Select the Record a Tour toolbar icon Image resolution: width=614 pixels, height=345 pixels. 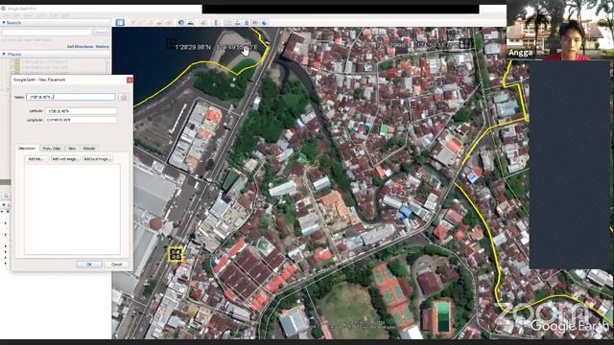tap(169, 22)
